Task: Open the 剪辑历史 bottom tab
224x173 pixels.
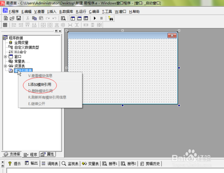Action: pos(150,164)
